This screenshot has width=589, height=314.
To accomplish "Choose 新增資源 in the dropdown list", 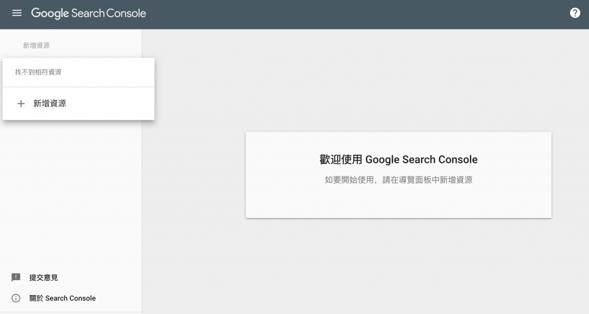I will (x=78, y=104).
